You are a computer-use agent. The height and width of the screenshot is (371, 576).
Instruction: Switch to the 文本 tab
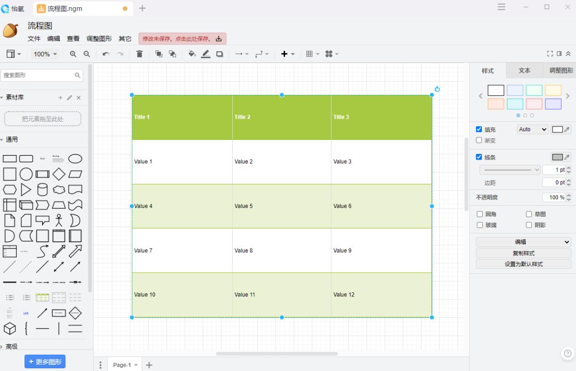524,70
